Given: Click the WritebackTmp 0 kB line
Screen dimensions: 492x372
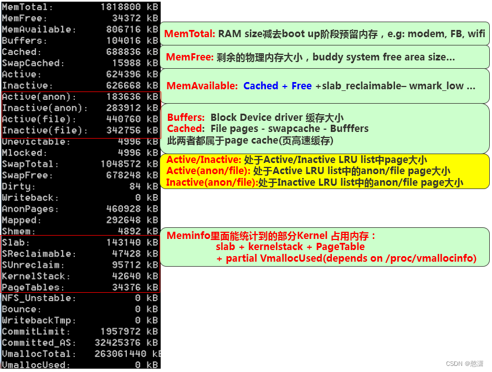Looking at the screenshot, I should [x=80, y=320].
